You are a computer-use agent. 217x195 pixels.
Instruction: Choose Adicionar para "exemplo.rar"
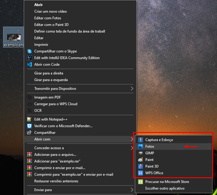80,161
